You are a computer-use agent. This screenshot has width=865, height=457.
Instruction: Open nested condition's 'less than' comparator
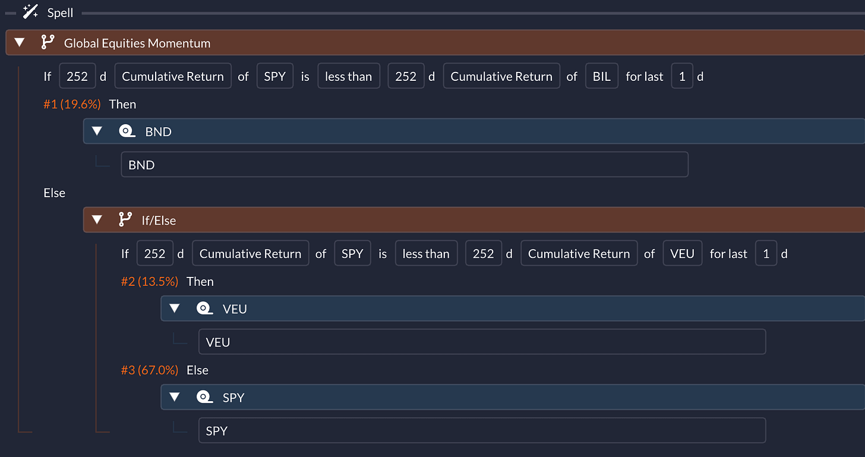pos(426,253)
